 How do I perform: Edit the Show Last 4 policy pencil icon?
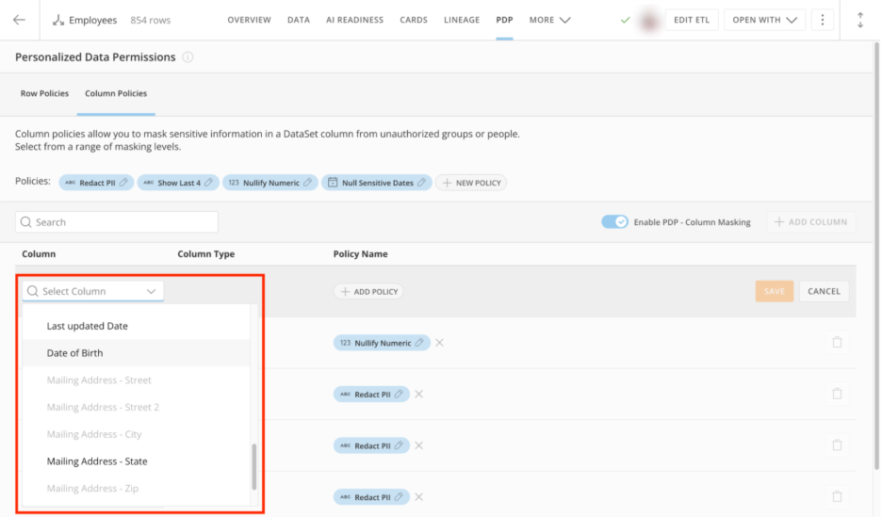point(208,183)
